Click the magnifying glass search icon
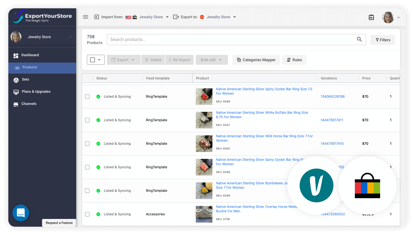Viewport: 414px width, 235px height. (x=359, y=39)
